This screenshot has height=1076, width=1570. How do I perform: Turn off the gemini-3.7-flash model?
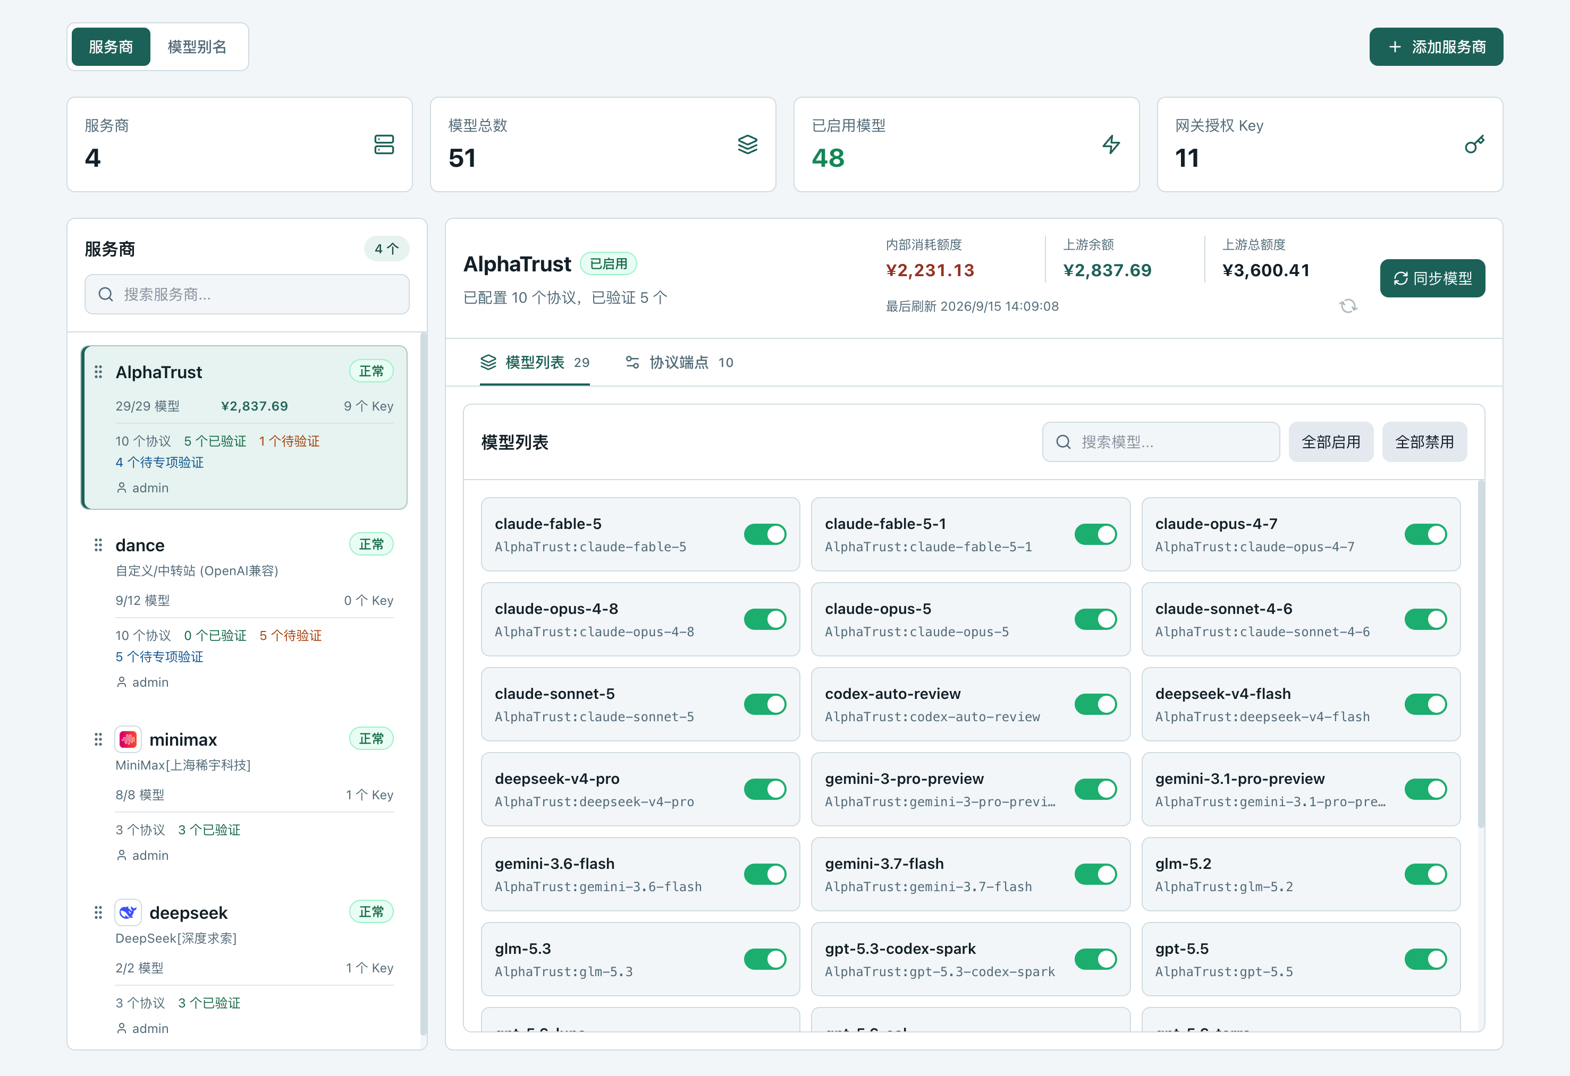pyautogui.click(x=1096, y=875)
